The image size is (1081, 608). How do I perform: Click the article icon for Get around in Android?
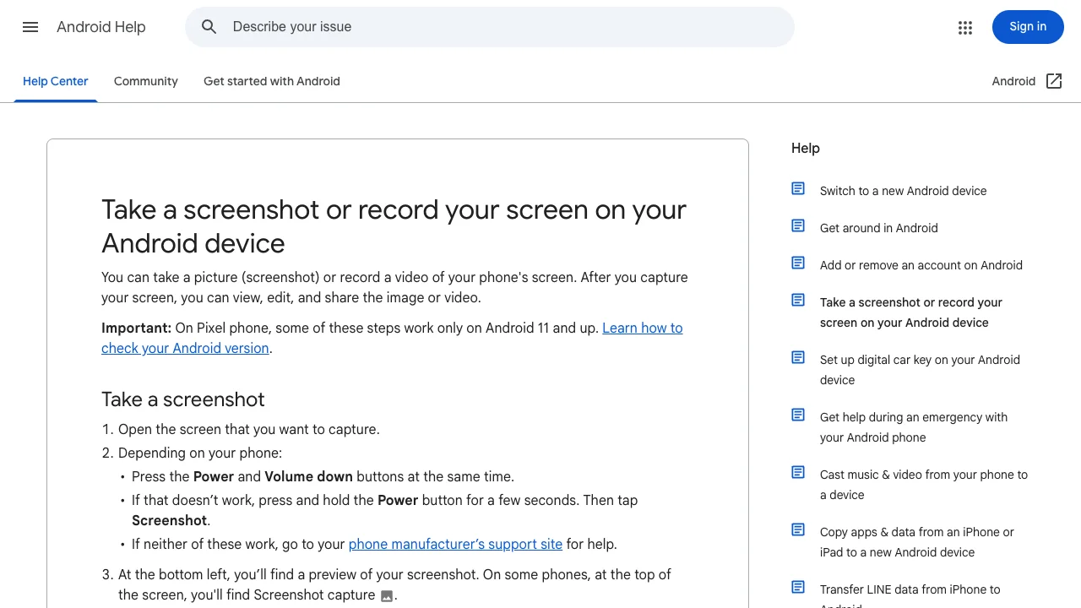coord(798,225)
